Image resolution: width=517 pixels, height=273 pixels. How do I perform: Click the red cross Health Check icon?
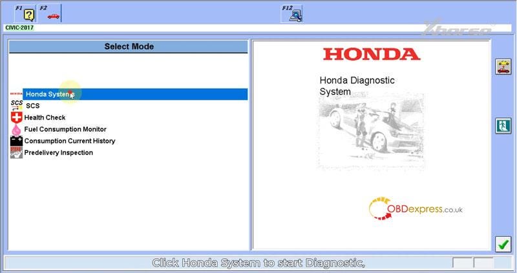click(x=17, y=117)
